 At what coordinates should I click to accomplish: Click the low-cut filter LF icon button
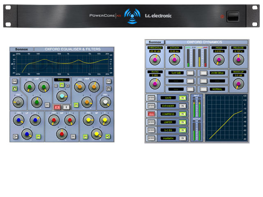(x=15, y=89)
